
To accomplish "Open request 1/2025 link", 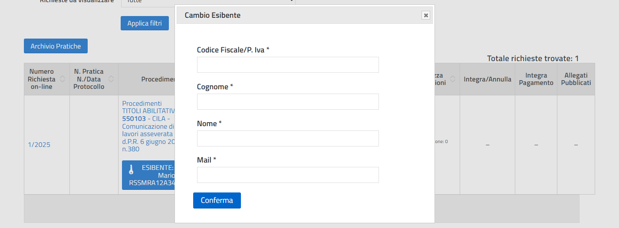I will pyautogui.click(x=39, y=145).
